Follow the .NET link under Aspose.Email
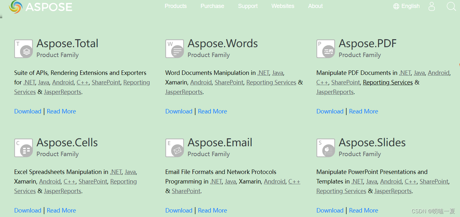Viewport: 460px width, 217px height. coord(216,181)
